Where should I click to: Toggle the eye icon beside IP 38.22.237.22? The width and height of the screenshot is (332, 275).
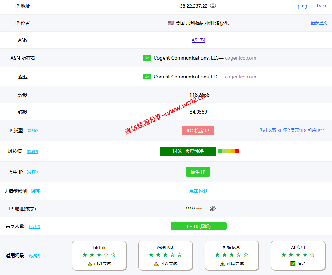point(213,6)
